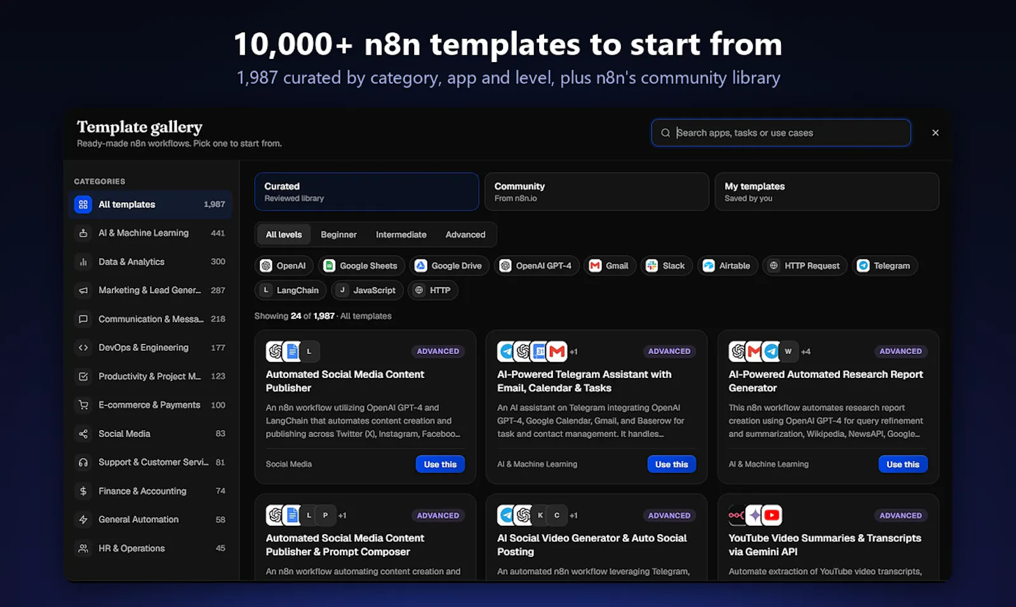Close the Template gallery dialog
1016x607 pixels.
pos(935,133)
